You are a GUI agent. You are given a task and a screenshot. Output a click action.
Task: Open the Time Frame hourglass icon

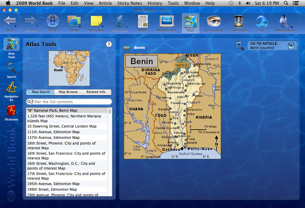[239, 21]
